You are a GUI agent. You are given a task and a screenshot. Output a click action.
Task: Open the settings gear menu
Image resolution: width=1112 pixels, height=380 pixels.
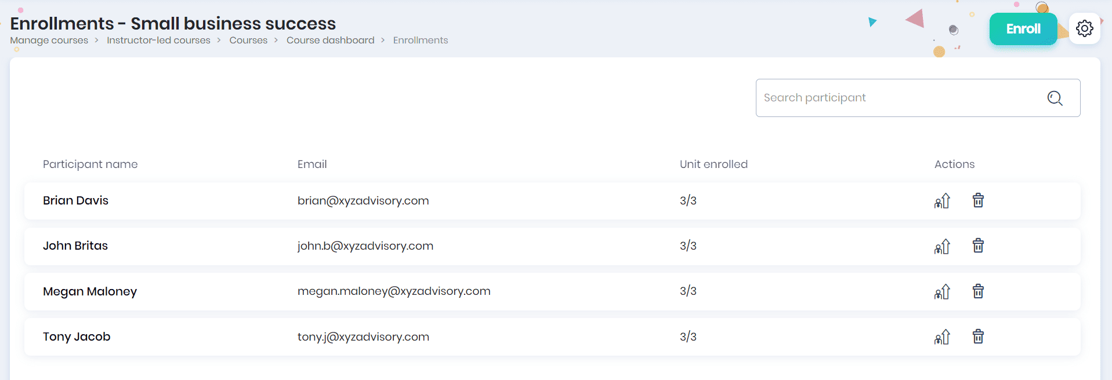point(1084,28)
